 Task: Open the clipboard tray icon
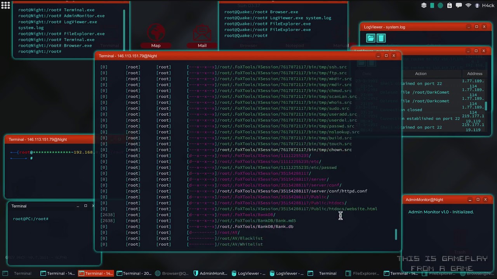tap(449, 5)
